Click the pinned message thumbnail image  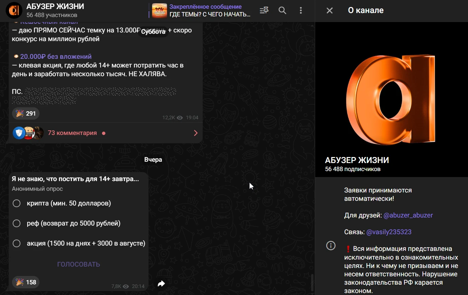point(160,10)
